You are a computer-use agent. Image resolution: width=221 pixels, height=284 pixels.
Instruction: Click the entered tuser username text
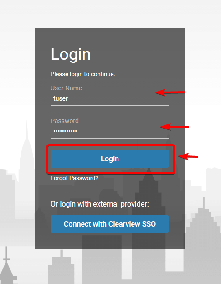click(61, 98)
